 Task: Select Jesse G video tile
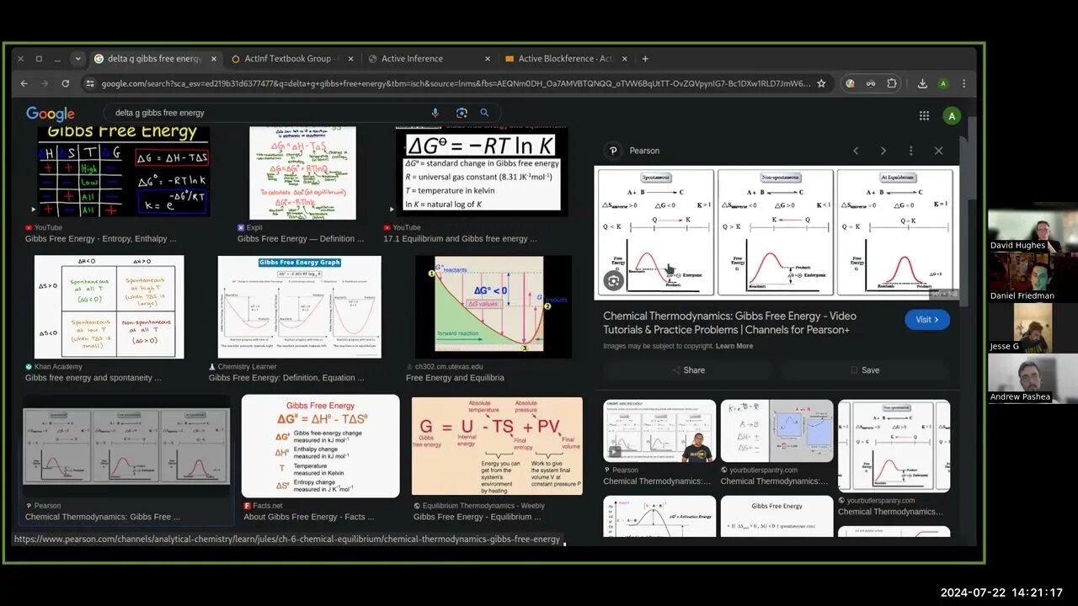tap(1033, 328)
